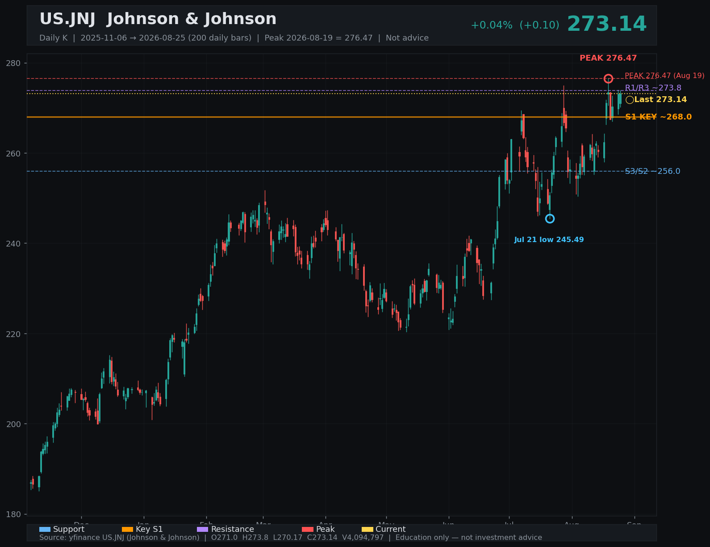Click the 'Education only — not investment advice' footer text
This screenshot has width=710, height=547.
point(469,538)
